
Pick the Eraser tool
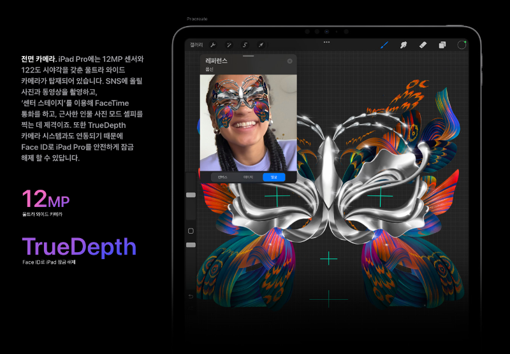423,45
